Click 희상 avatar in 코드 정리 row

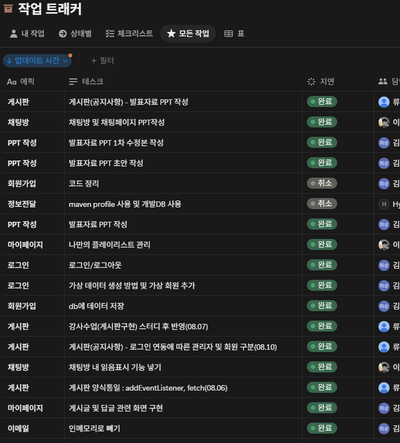(x=384, y=184)
